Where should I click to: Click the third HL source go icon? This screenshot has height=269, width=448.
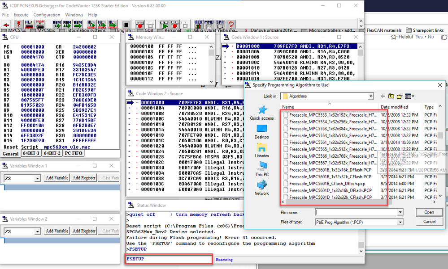coord(112,25)
